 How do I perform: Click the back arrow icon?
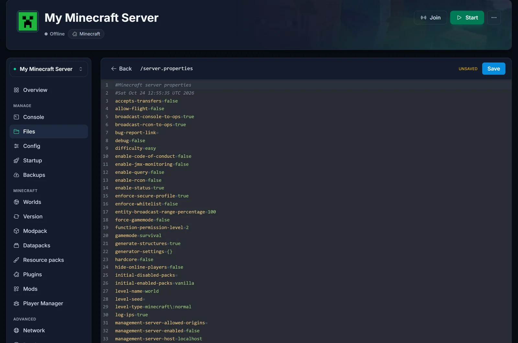tap(114, 69)
